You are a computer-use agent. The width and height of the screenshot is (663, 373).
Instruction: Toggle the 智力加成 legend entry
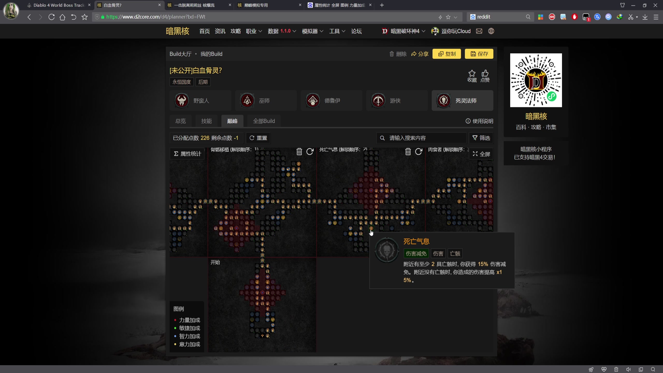187,336
